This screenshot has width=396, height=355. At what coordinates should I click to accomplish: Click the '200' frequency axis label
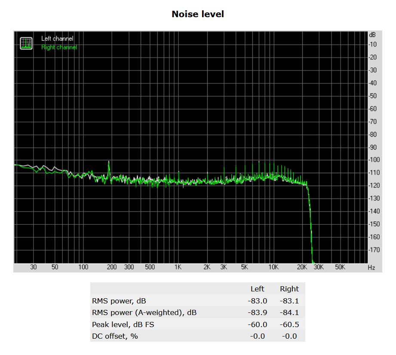point(112,267)
